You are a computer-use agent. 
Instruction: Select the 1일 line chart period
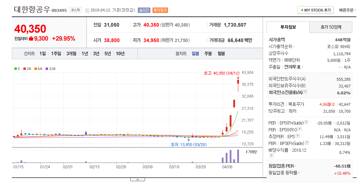43,53
